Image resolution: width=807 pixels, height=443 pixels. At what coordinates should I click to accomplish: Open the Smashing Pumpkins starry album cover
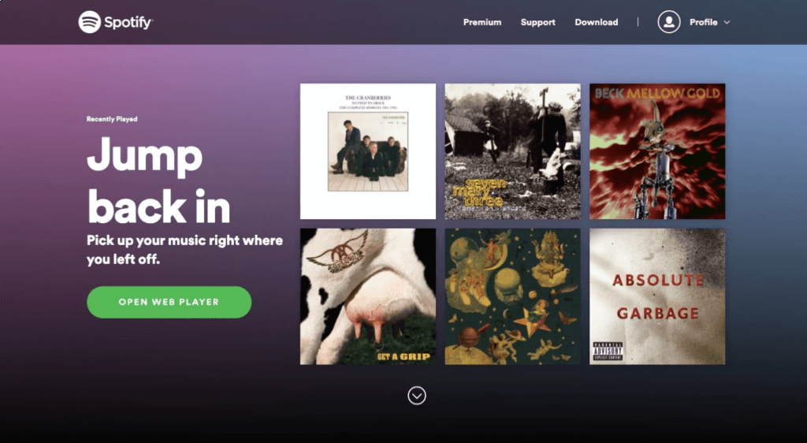512,296
